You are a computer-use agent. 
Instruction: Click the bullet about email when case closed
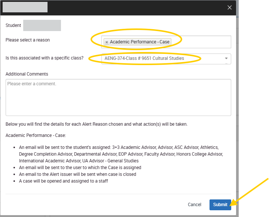pos(77,174)
